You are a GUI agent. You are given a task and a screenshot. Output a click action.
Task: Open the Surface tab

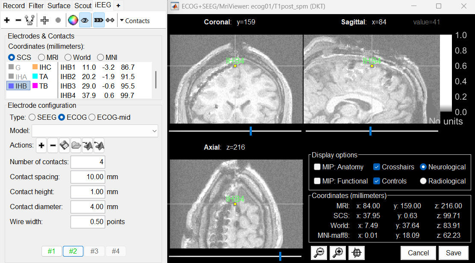[59, 6]
